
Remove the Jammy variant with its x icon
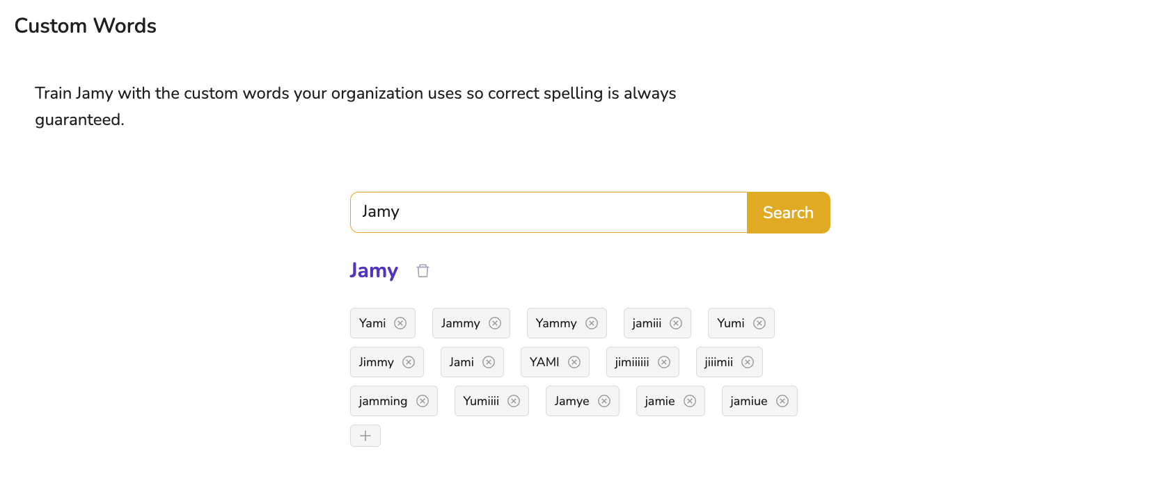click(x=495, y=323)
